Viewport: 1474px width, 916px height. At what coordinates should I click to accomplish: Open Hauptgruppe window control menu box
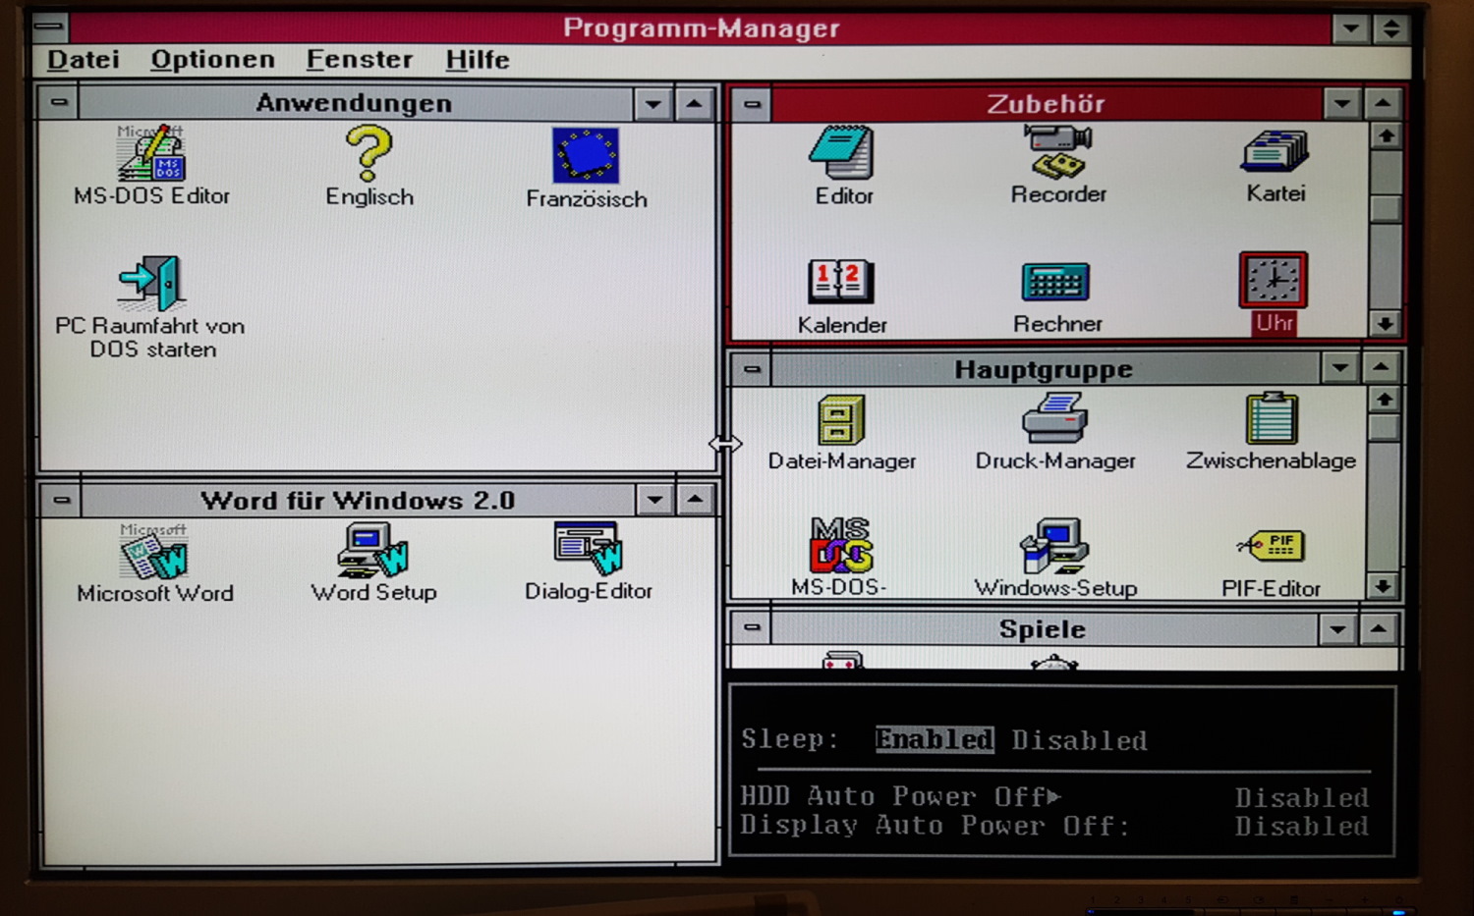[x=752, y=370]
